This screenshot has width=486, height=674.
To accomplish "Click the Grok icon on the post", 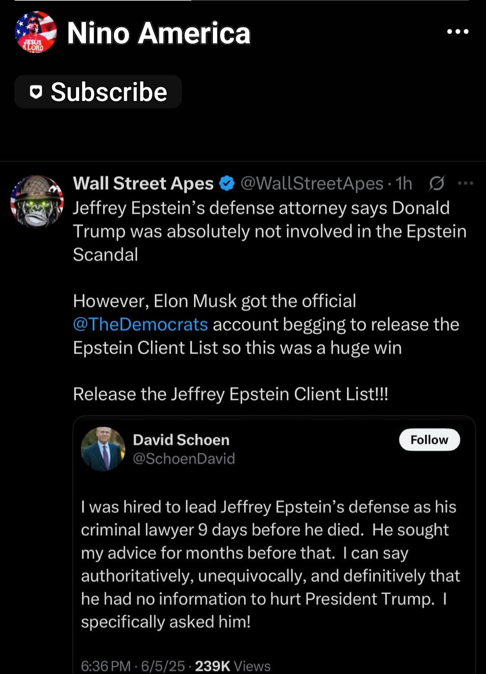I will coord(436,183).
